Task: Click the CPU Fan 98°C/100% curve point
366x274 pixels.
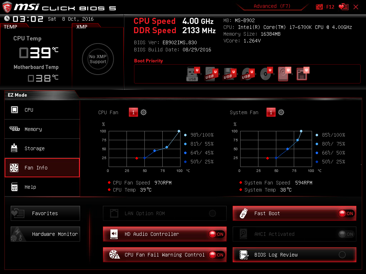Action: pos(179,131)
